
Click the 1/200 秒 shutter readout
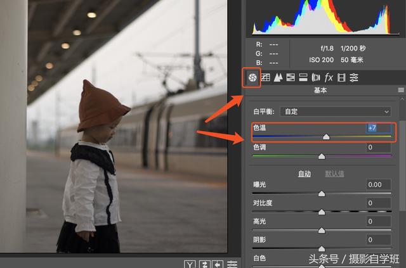(x=353, y=48)
